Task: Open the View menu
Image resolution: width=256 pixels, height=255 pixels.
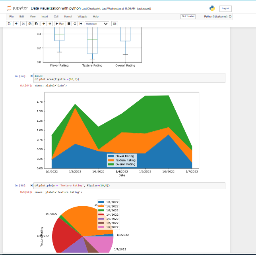Action: (33, 16)
